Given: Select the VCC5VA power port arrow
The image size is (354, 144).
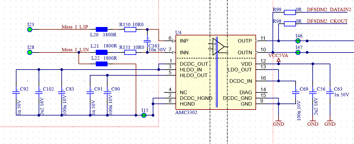Looking at the screenshot, I should point(279,60).
